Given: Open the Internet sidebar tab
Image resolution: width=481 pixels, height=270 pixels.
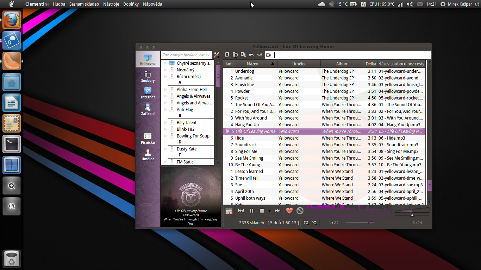Looking at the screenshot, I should point(148,93).
